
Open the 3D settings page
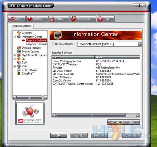23,59
